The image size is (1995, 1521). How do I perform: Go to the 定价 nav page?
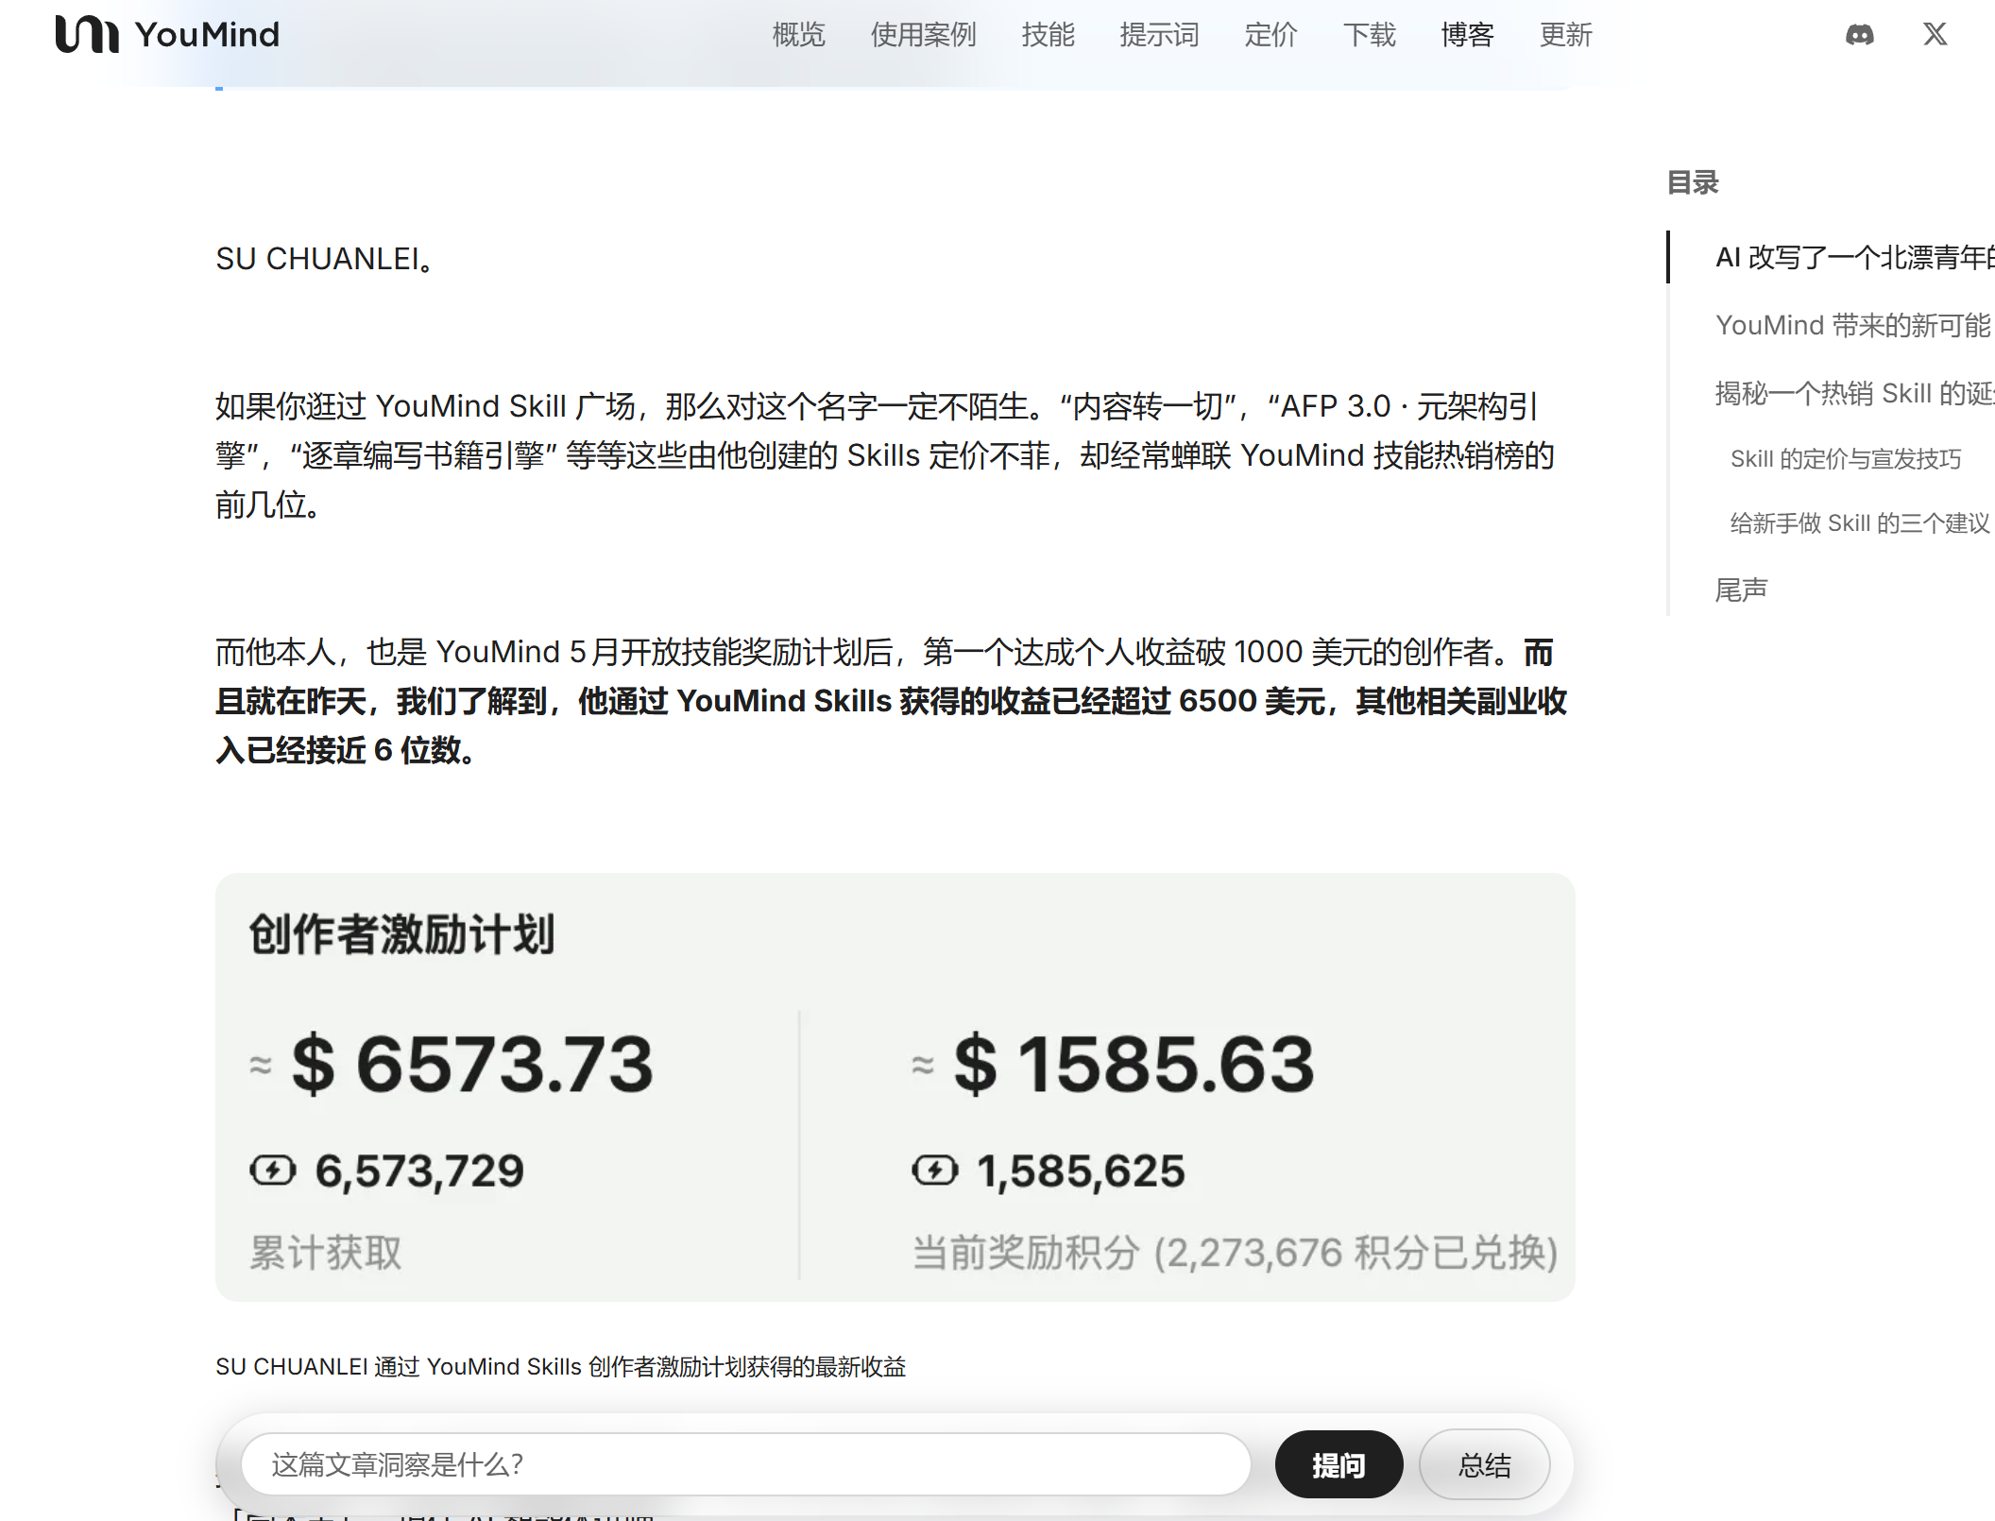click(1270, 35)
